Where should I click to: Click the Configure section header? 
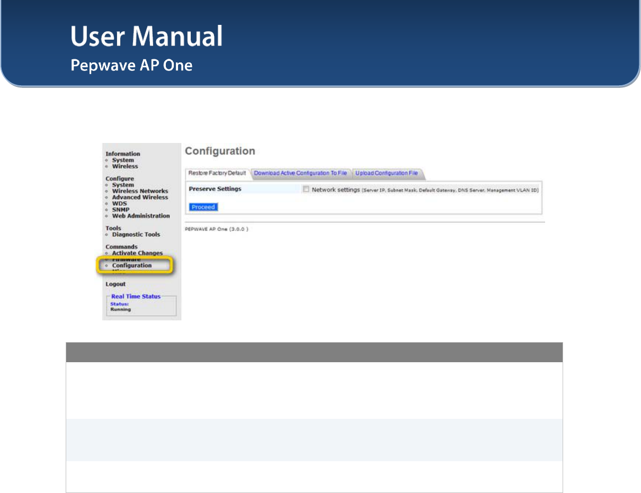coord(120,179)
